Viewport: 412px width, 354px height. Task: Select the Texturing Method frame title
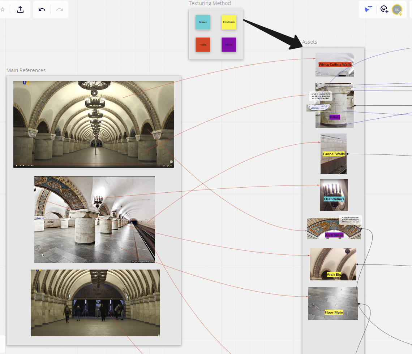(x=210, y=3)
